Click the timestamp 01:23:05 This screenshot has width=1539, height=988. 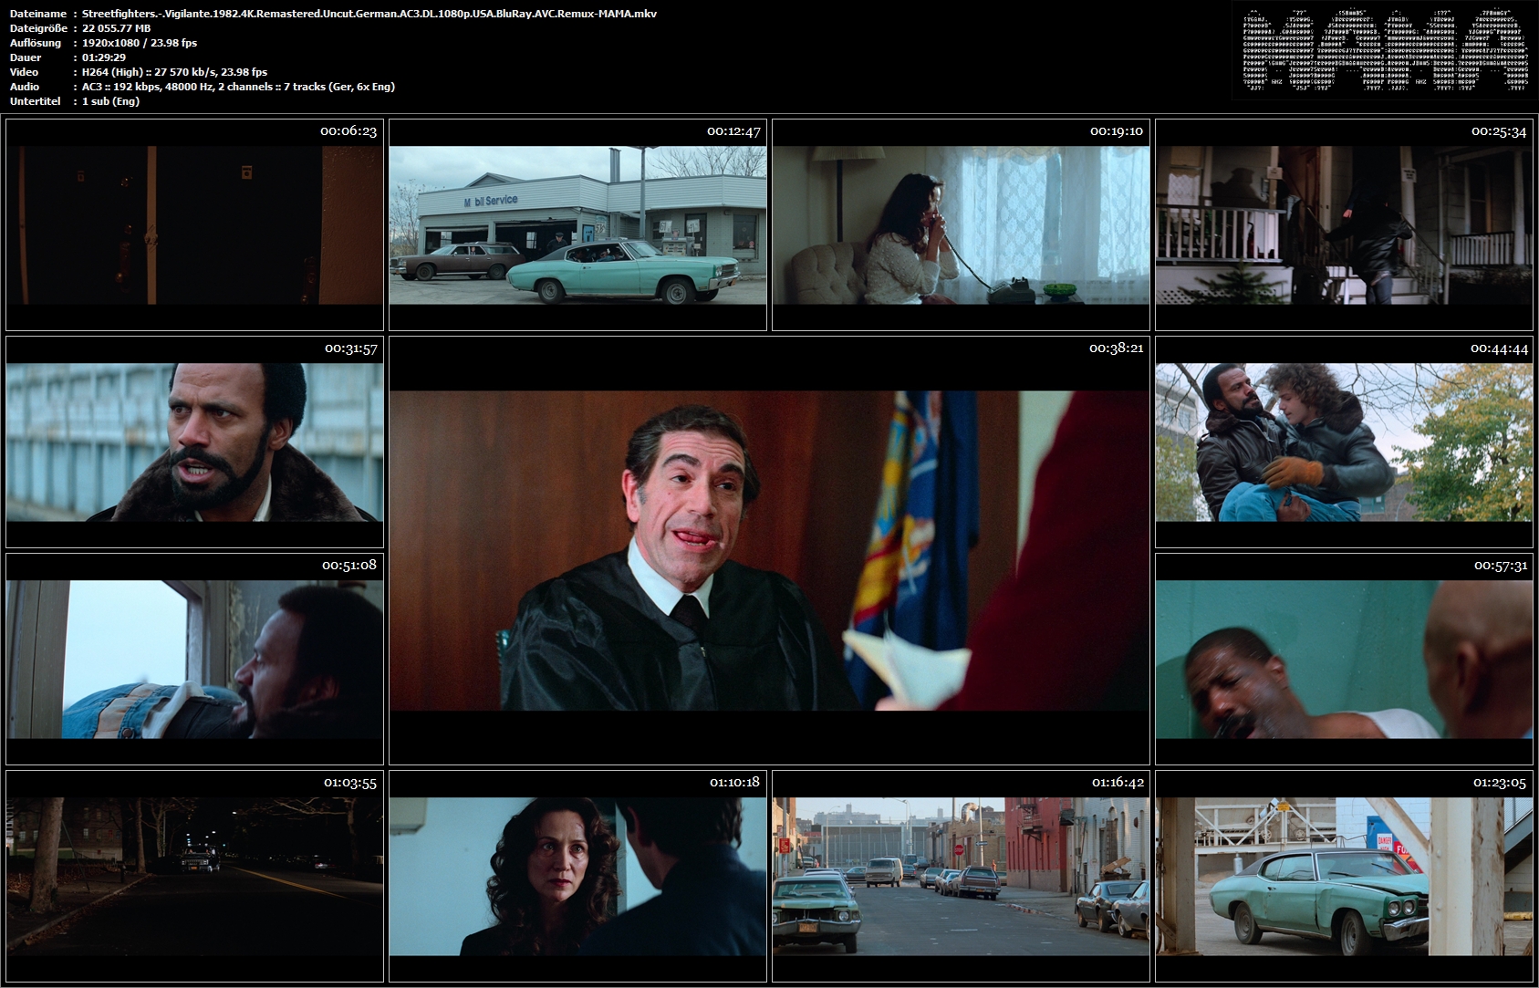point(1499,783)
